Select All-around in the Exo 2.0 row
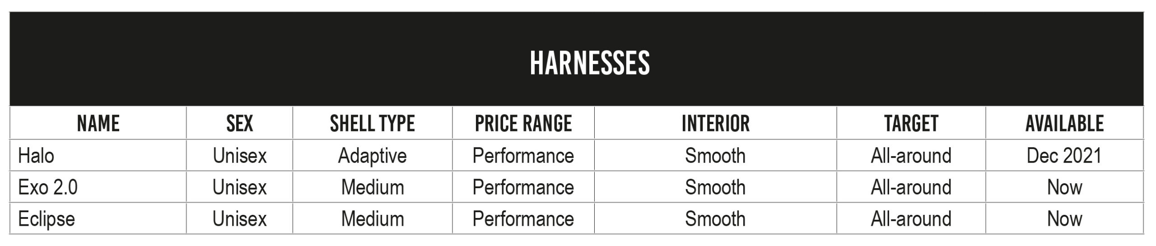1156x246 pixels. coord(911,187)
